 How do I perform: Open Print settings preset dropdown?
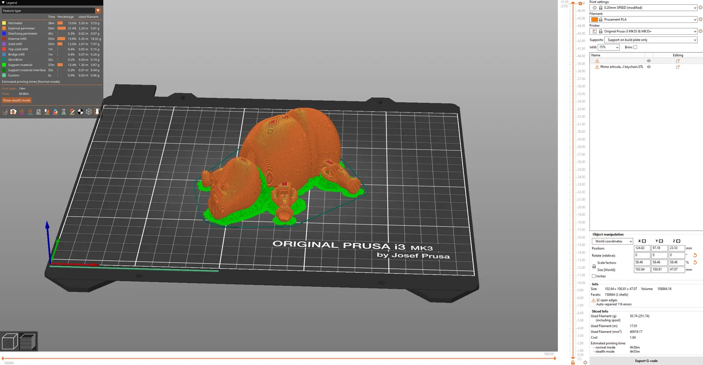click(x=644, y=7)
